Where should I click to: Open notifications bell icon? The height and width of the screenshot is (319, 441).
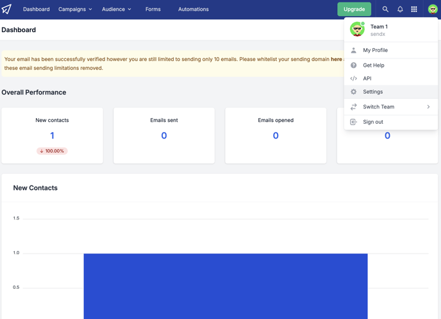coord(400,9)
